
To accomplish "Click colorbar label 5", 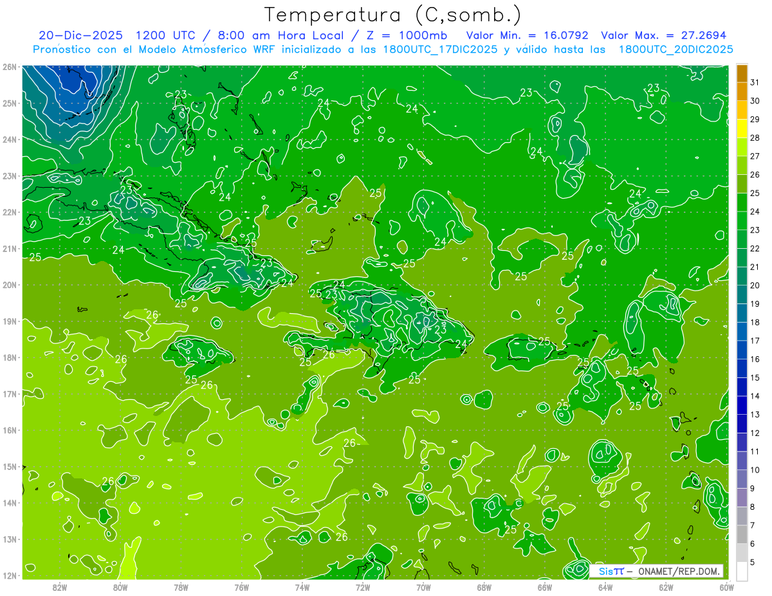I will coord(753,563).
